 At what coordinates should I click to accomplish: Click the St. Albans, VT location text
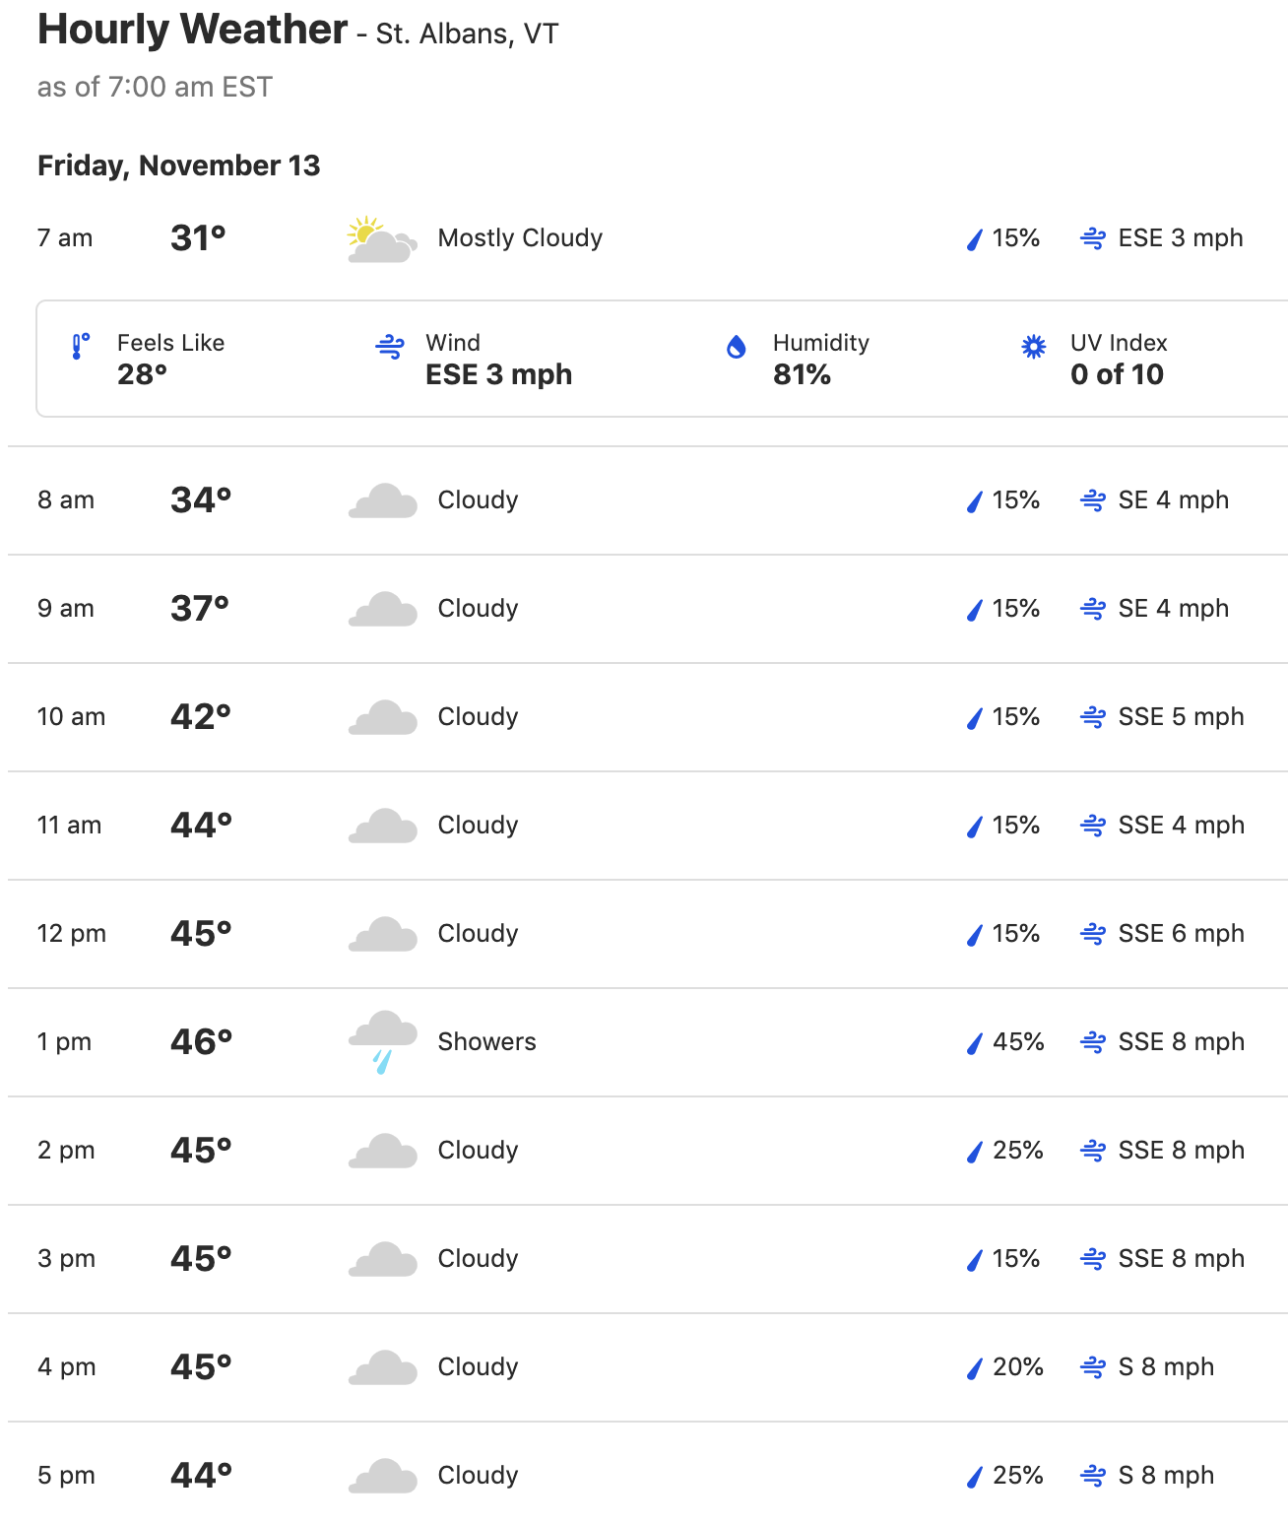click(467, 34)
